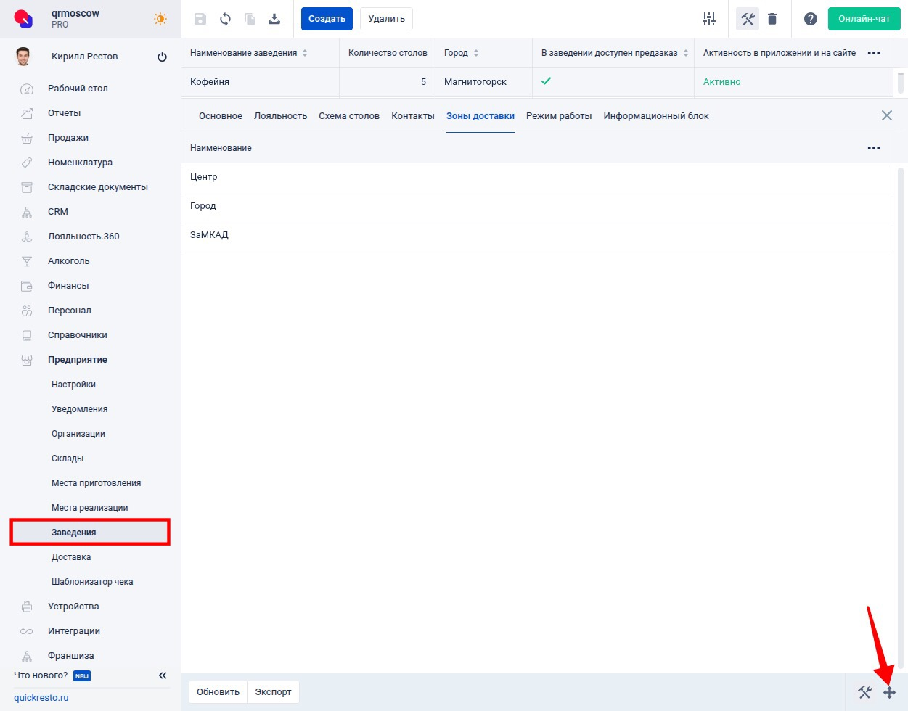Image resolution: width=908 pixels, height=711 pixels.
Task: Click the refresh arrows icon in toolbar
Action: coord(225,19)
